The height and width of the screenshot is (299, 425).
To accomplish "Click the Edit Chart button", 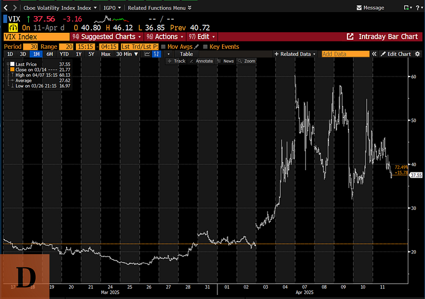I will (396, 54).
